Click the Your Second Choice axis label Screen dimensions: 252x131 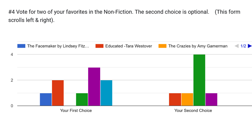click(193, 110)
